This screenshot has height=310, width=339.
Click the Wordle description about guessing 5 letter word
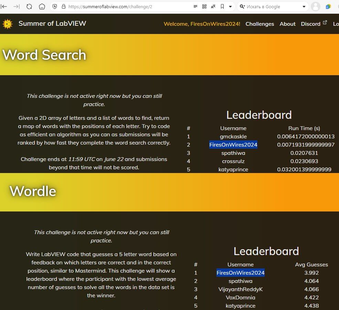pyautogui.click(x=101, y=275)
